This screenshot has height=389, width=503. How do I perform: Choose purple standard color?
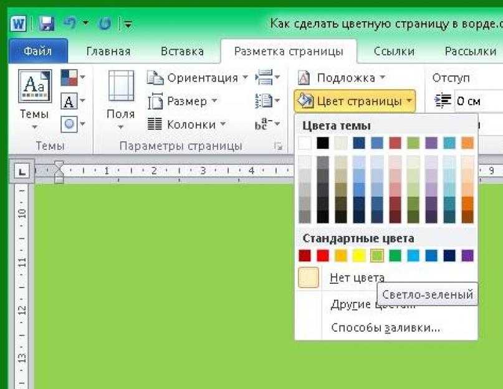[467, 256]
